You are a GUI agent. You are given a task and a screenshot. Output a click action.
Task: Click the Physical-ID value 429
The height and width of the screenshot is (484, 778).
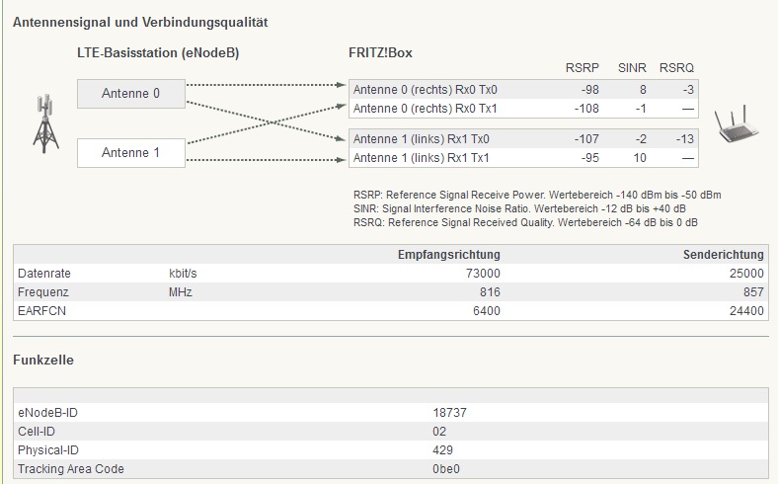pyautogui.click(x=442, y=450)
